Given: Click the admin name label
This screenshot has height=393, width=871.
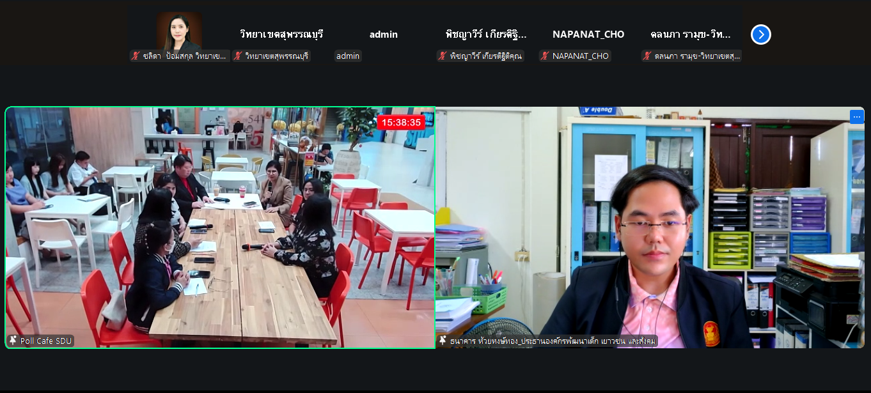Looking at the screenshot, I should 348,56.
